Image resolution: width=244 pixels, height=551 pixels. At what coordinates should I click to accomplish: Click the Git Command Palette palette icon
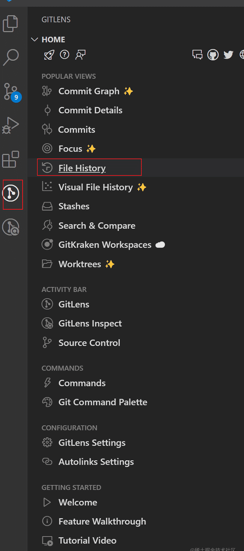47,402
